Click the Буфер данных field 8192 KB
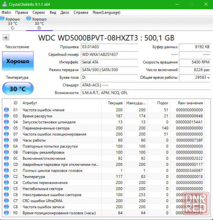 [x=195, y=47]
